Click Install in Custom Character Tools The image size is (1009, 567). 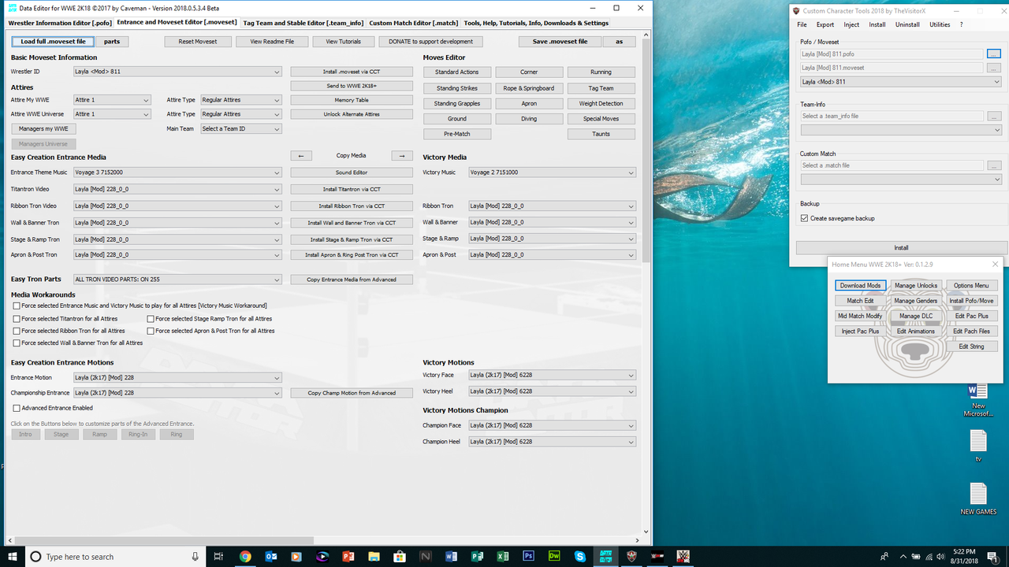coord(900,247)
